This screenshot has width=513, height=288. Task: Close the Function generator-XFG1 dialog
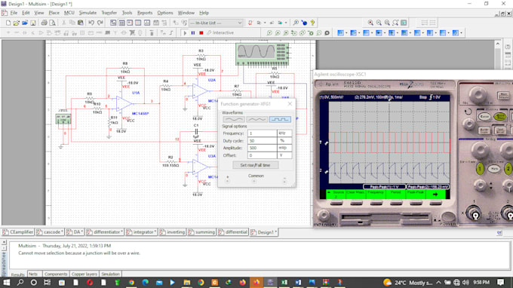coord(290,104)
